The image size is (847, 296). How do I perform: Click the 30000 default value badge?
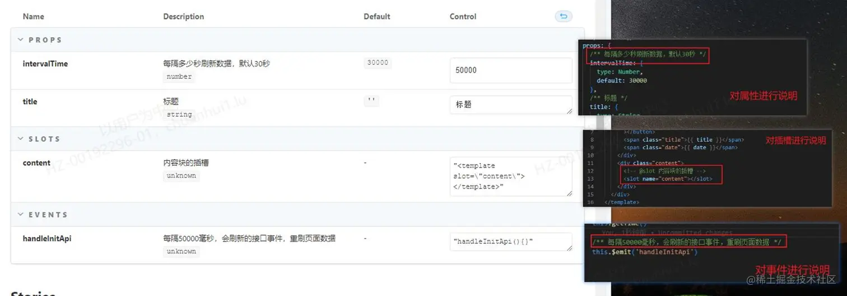378,63
